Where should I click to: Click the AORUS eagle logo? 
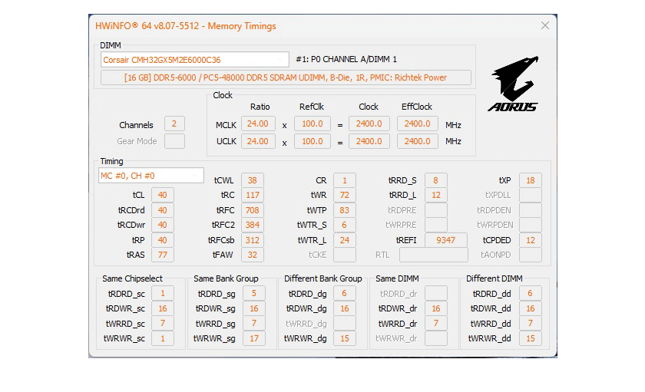[x=512, y=83]
